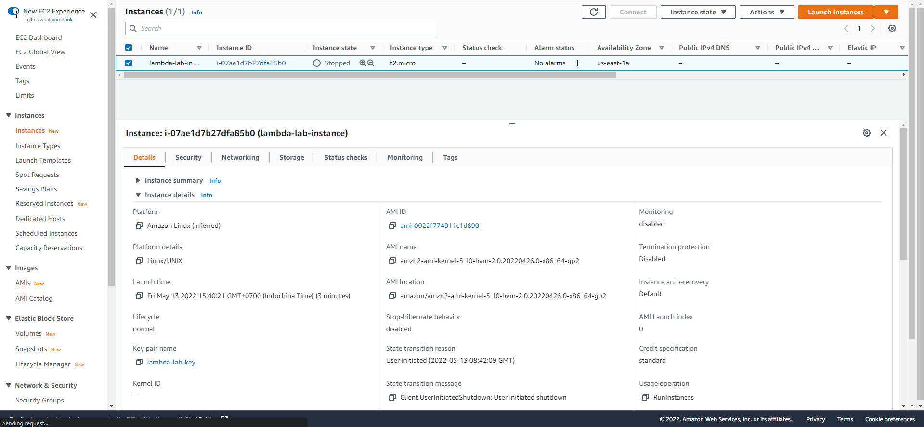The height and width of the screenshot is (427, 924).
Task: Copy the key pair name
Action: 139,362
